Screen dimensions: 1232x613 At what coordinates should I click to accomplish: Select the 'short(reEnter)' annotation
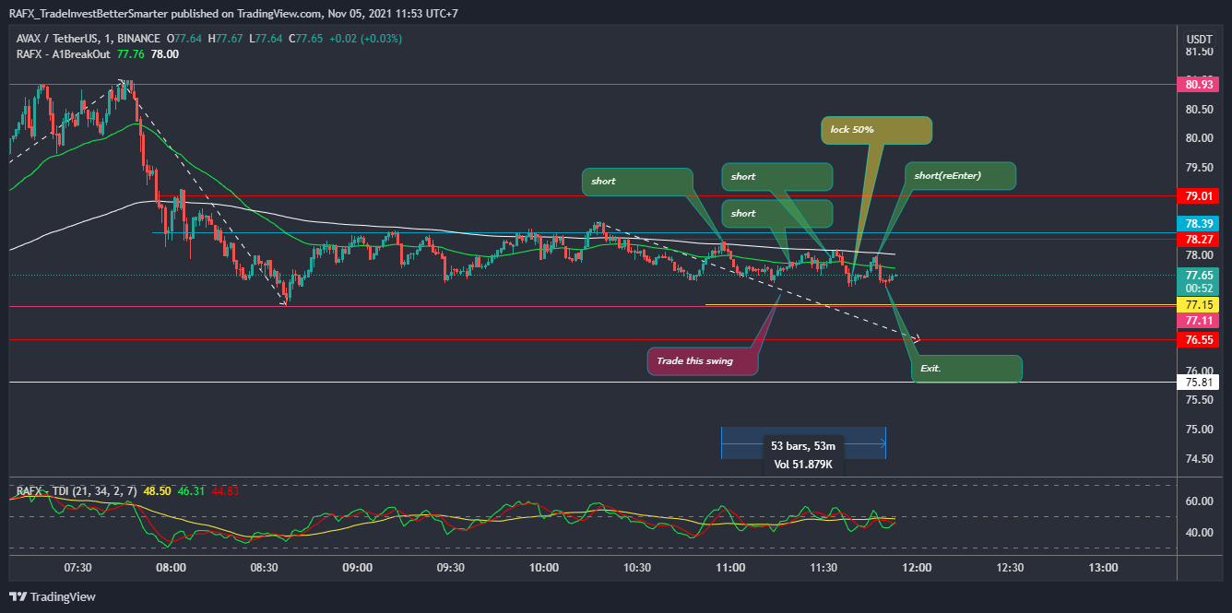[960, 175]
